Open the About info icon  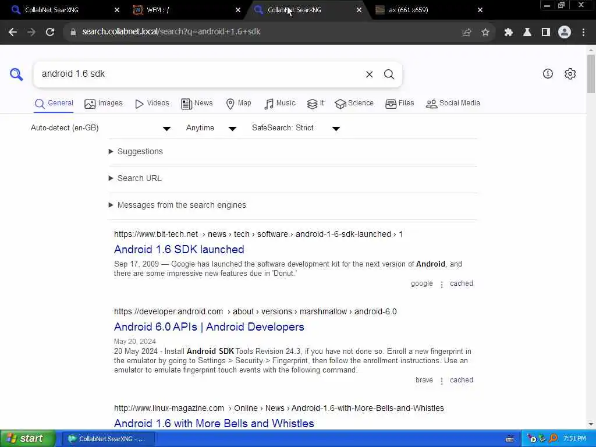(548, 74)
